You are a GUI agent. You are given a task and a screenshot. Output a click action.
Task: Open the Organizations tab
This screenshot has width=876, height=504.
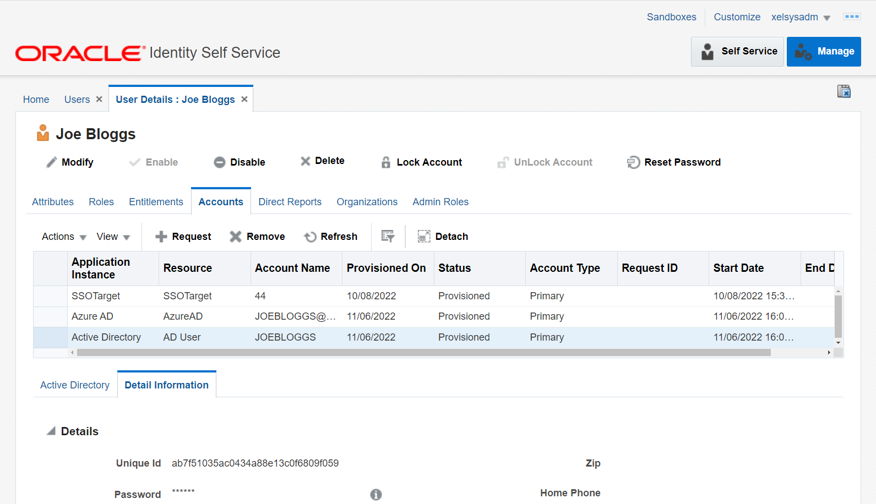[367, 202]
